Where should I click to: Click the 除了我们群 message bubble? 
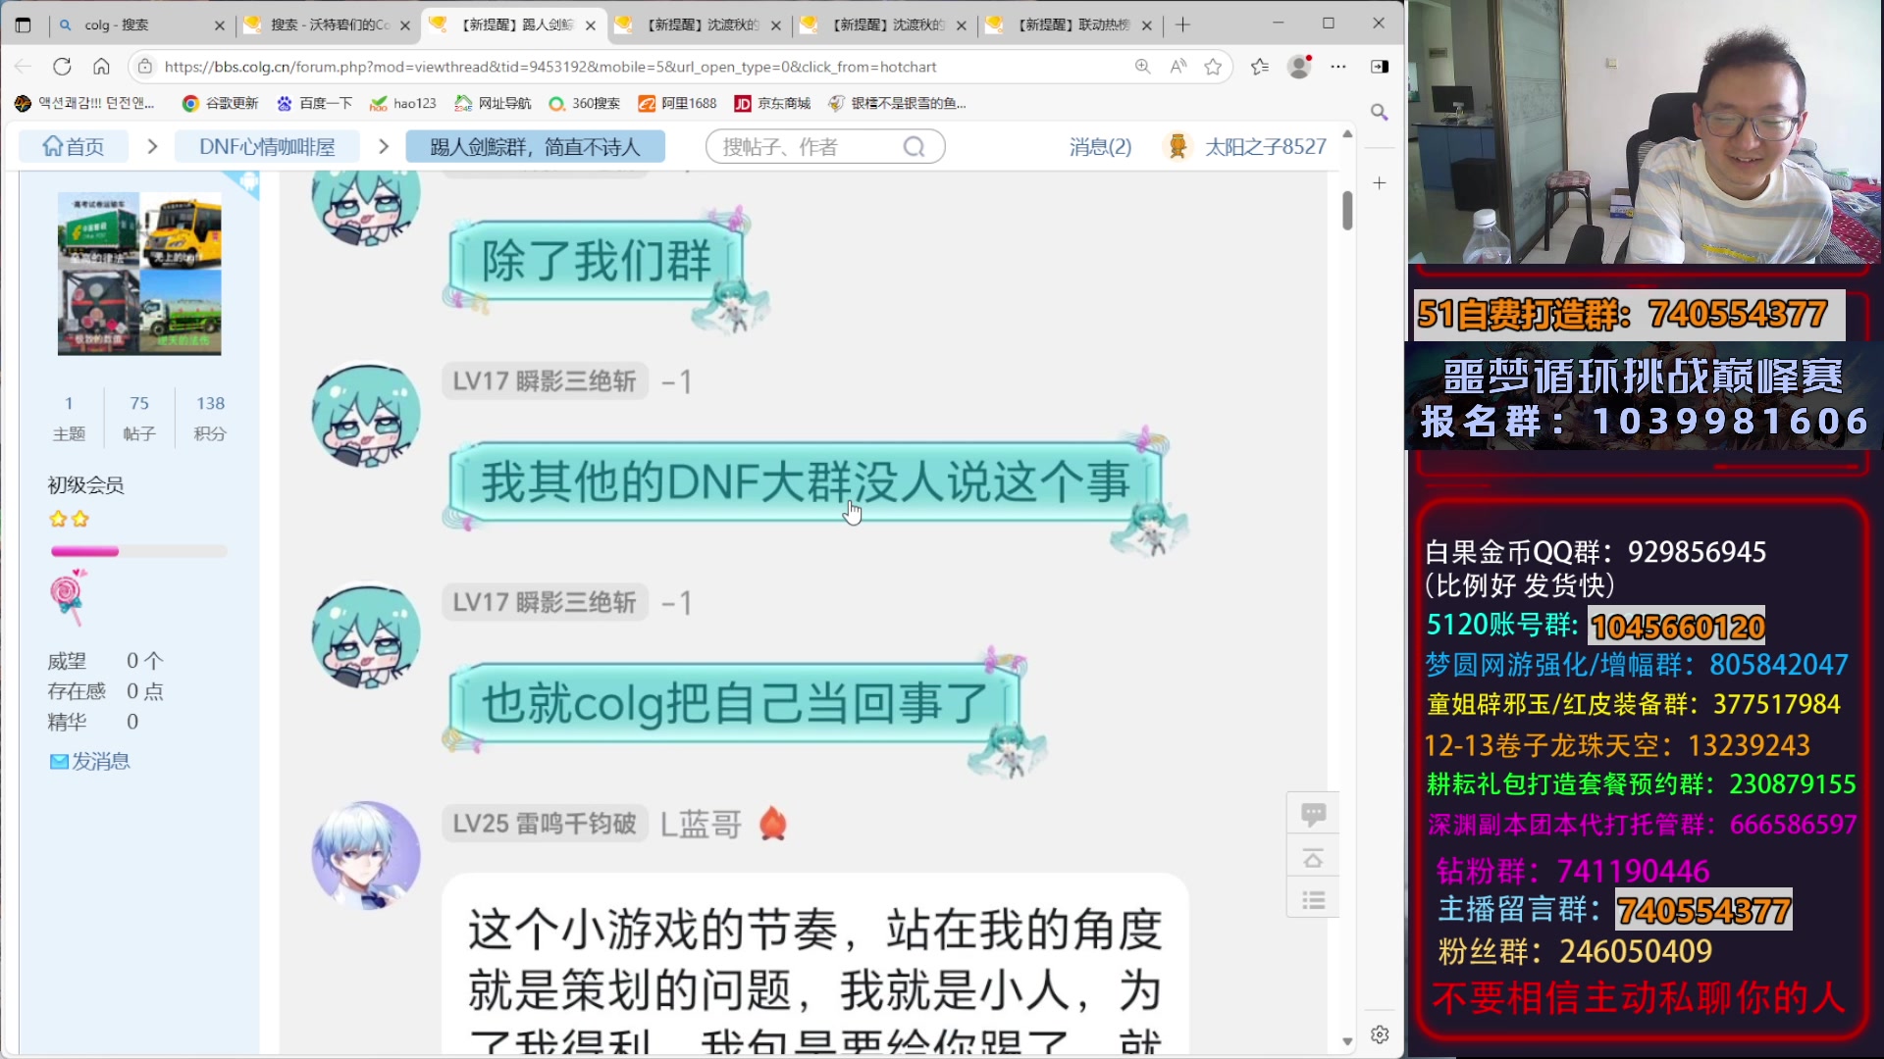596,262
